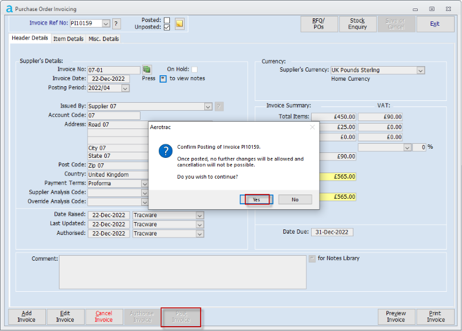Click the green icon beside Invoice No

(x=147, y=70)
